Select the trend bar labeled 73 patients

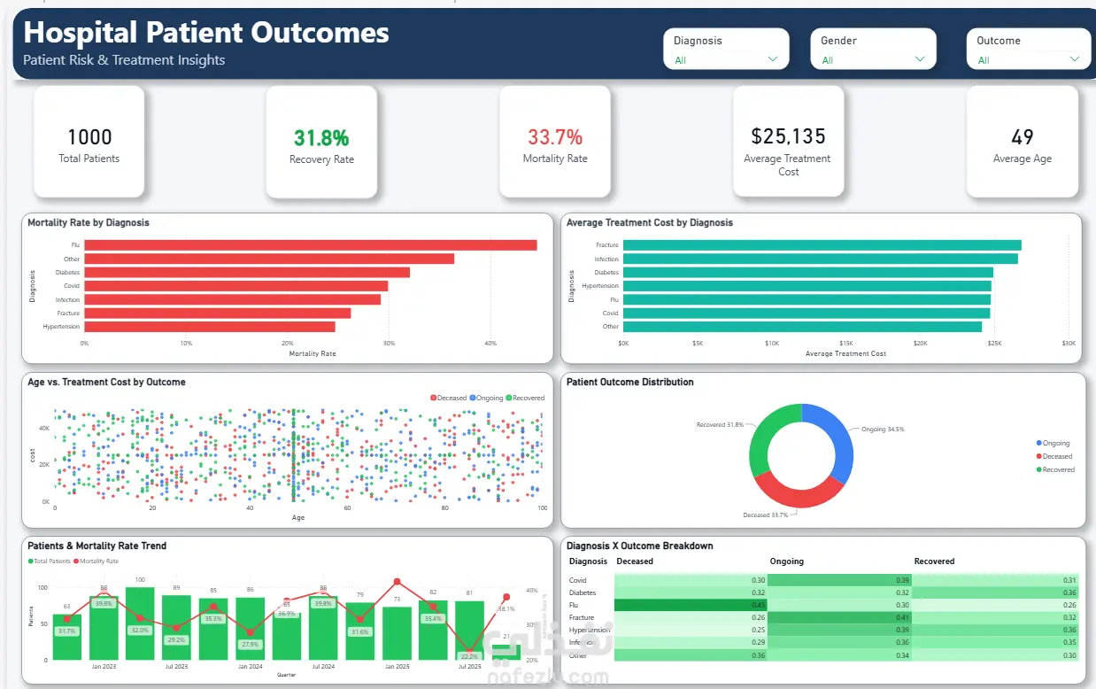(397, 633)
